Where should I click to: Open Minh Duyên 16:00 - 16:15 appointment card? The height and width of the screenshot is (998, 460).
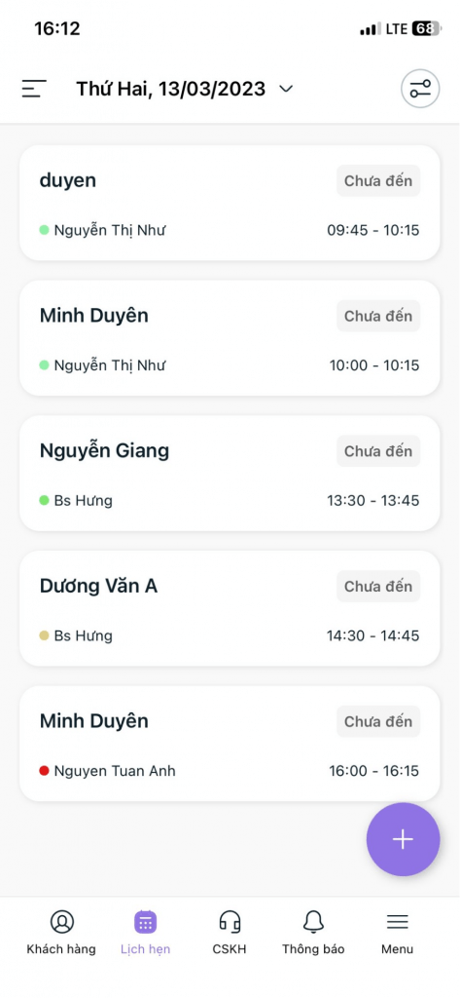(x=230, y=744)
